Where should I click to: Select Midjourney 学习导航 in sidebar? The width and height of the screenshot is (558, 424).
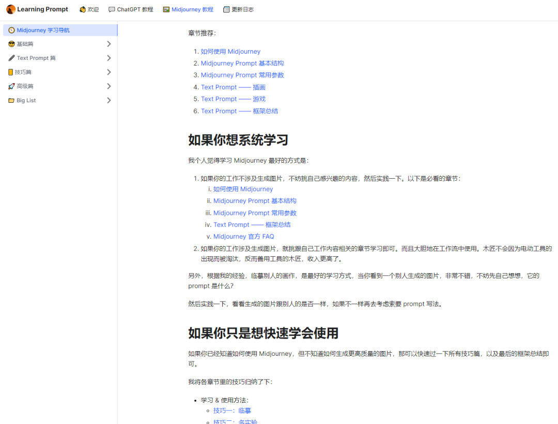tap(60, 30)
